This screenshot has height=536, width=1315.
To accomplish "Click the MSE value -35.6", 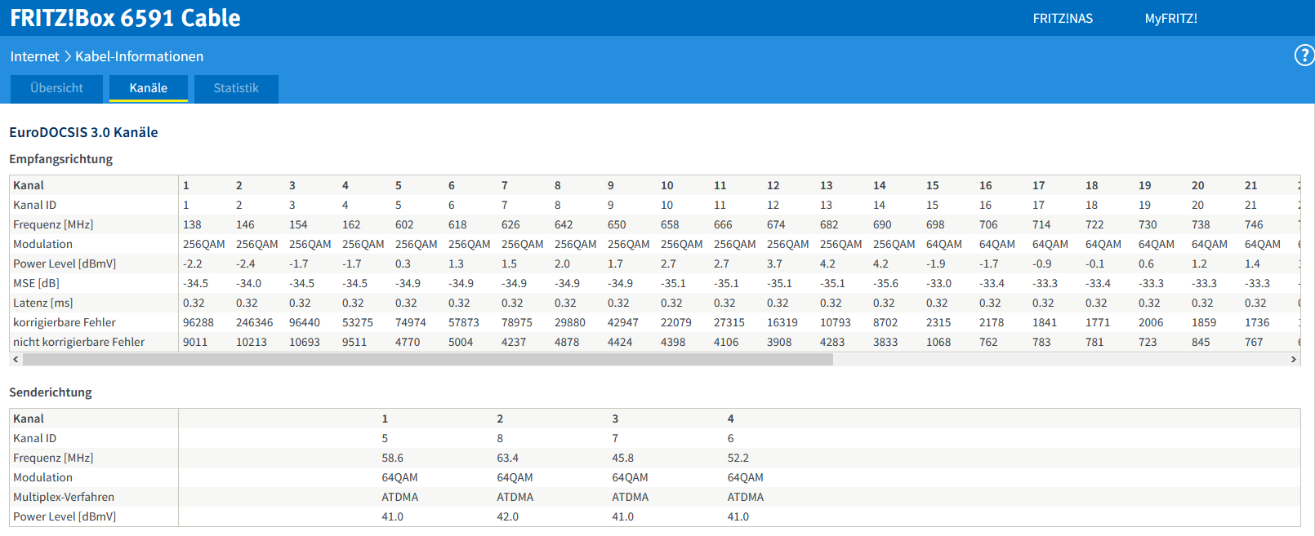I will [x=885, y=283].
